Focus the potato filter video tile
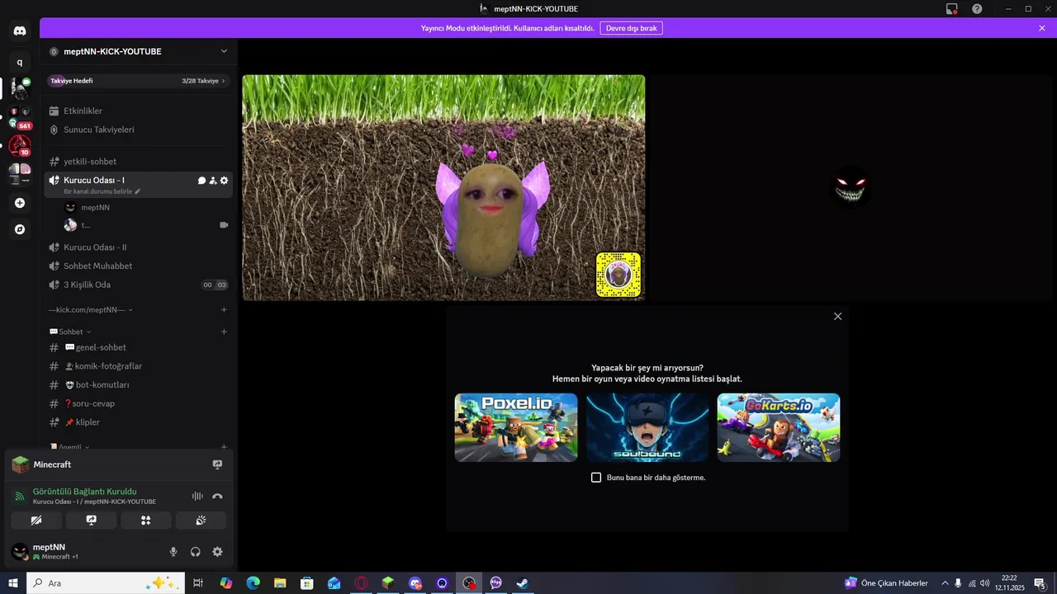Image resolution: width=1057 pixels, height=594 pixels. click(x=443, y=188)
